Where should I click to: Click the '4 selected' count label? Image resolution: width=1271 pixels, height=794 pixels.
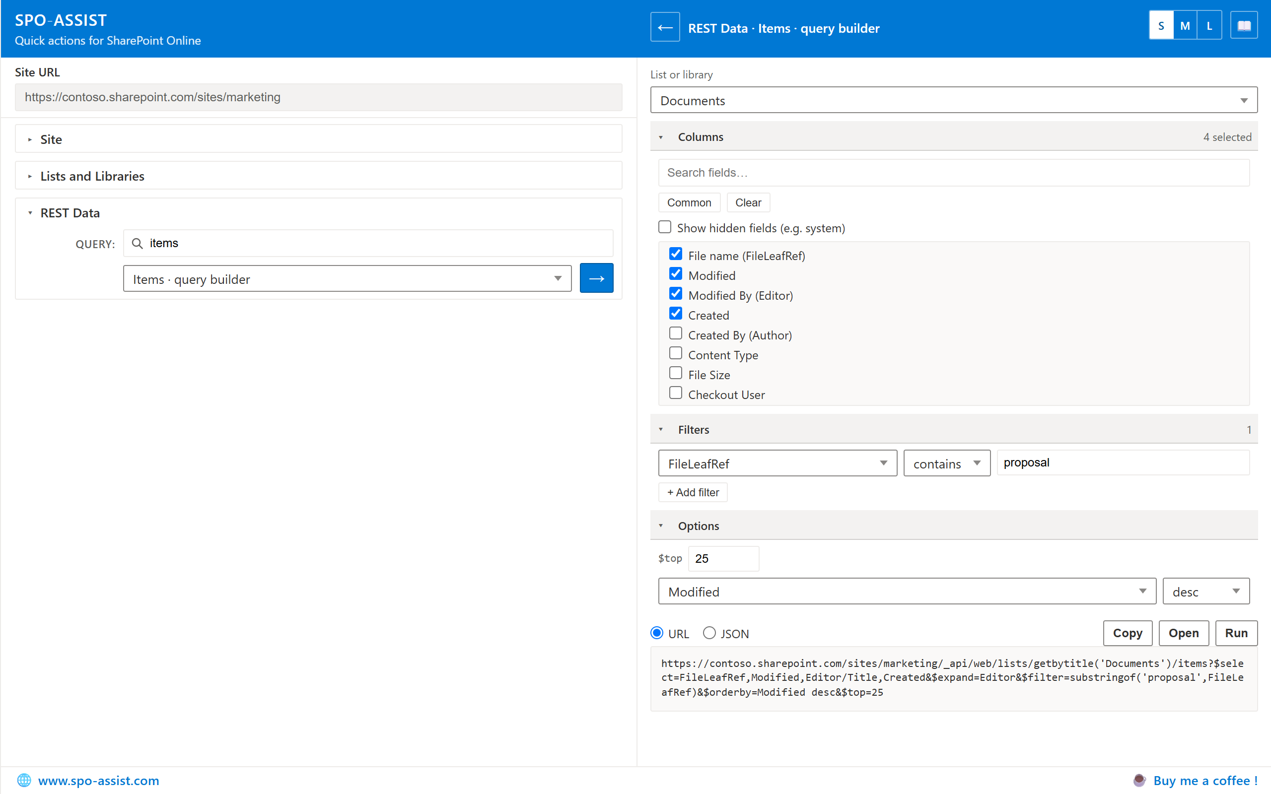click(x=1227, y=137)
